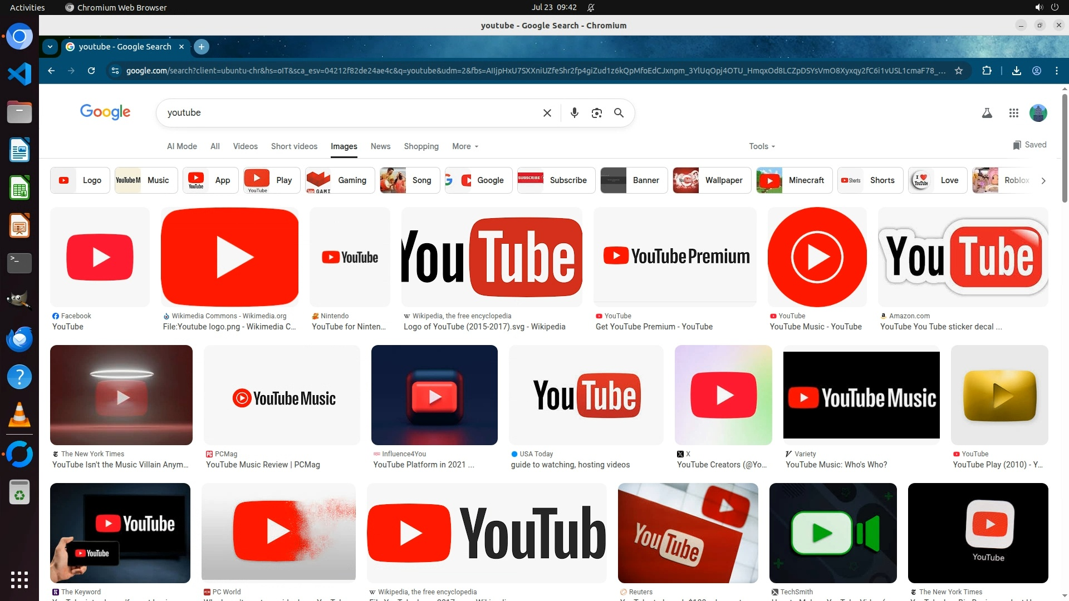Screen dimensions: 1069x601
Task: Open the Tools dropdown
Action: (762, 146)
